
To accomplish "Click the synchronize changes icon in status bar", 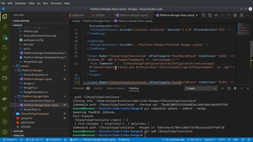I will click(21, 140).
